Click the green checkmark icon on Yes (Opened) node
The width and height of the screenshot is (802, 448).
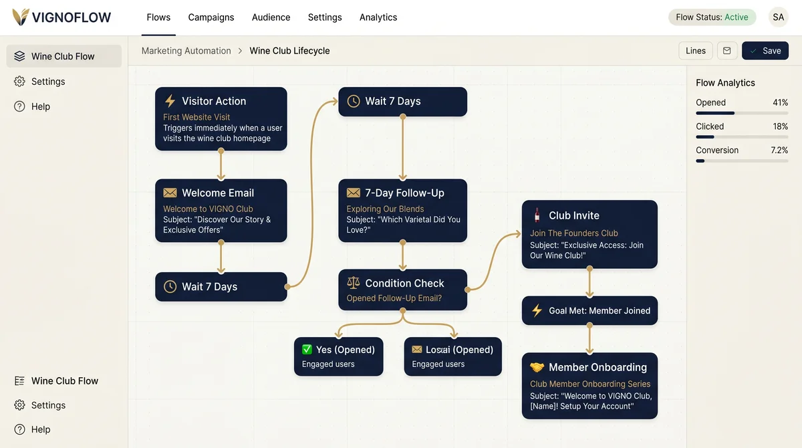[x=307, y=350]
